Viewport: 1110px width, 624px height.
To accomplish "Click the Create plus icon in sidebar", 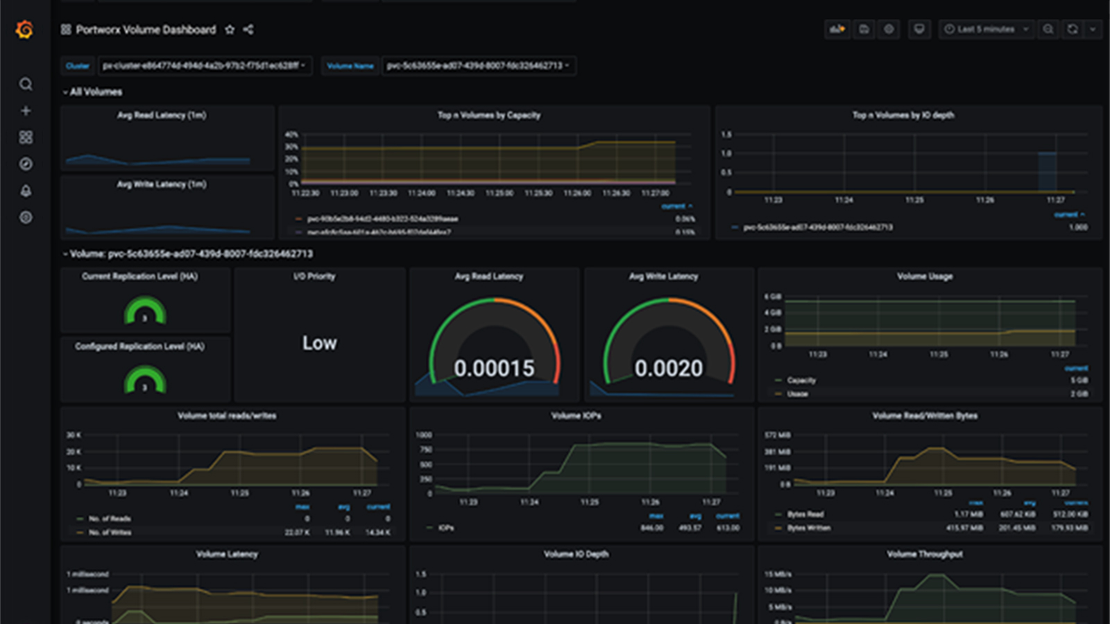I will (x=26, y=111).
